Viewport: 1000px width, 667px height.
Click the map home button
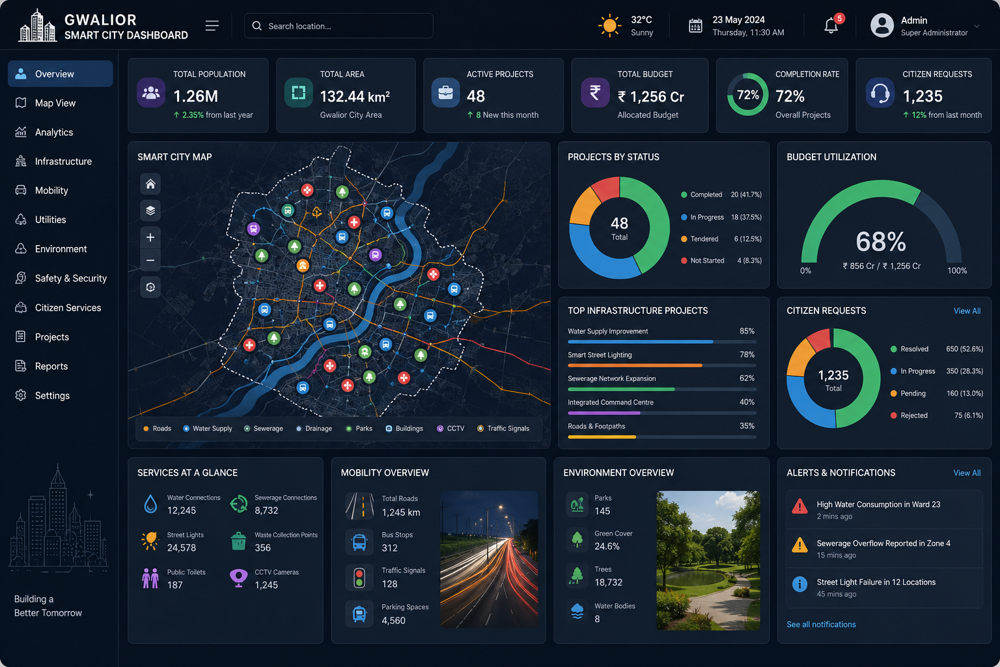150,184
